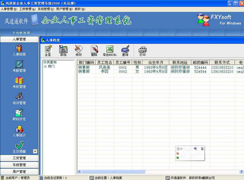244x180 pixels.
Task: Expand the 部门 tree node
Action: pos(45,66)
